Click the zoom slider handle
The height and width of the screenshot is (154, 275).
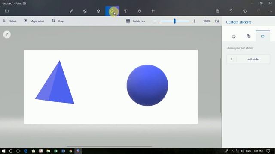(x=175, y=21)
